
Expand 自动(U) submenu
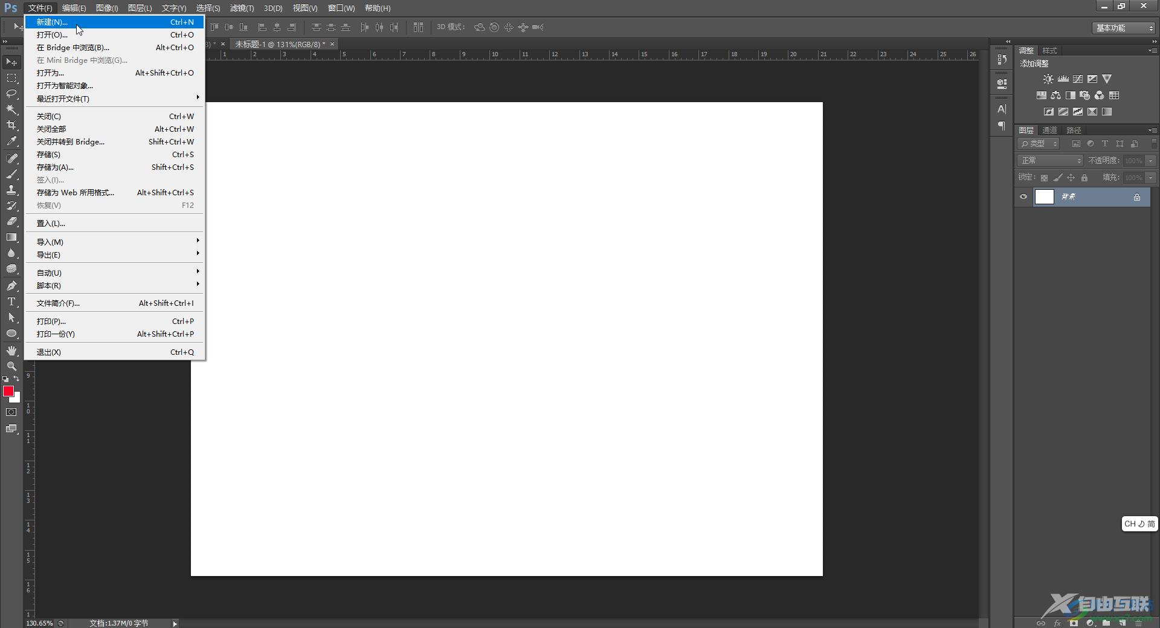coord(114,273)
